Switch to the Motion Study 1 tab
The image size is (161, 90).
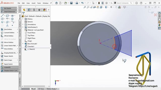coord(52,89)
